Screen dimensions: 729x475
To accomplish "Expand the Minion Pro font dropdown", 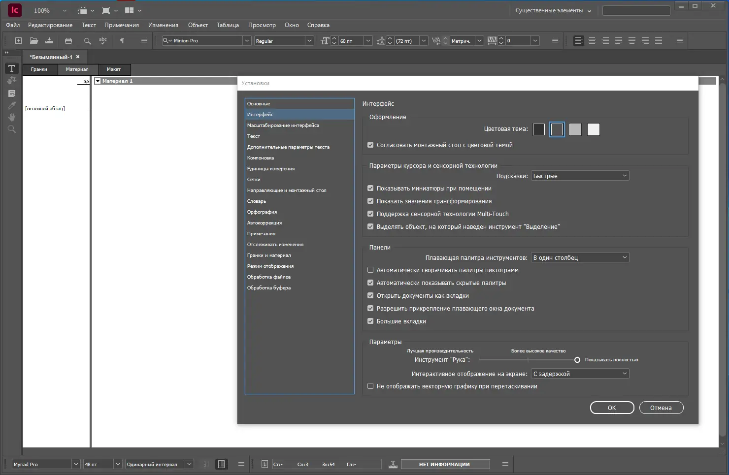I will (247, 41).
